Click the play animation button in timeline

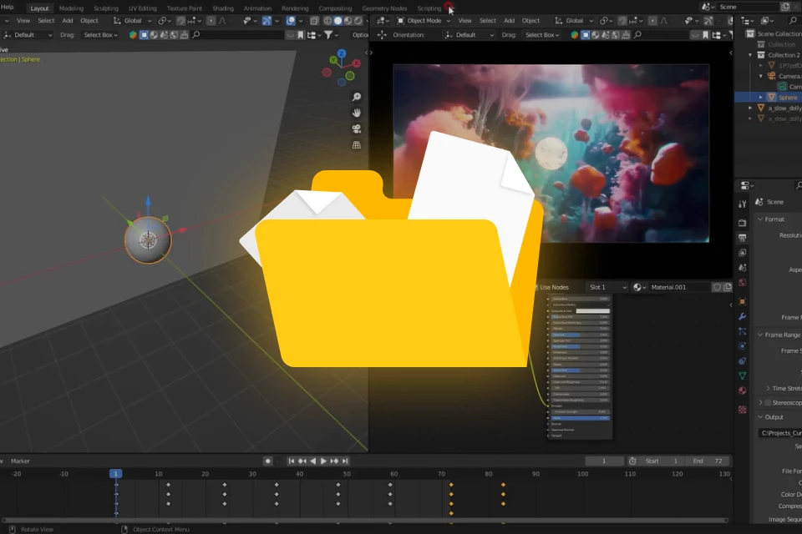pos(323,461)
